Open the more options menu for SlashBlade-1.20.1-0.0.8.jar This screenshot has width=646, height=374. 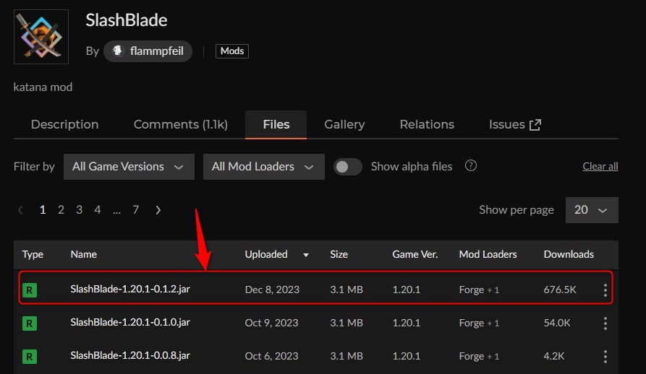coord(605,357)
